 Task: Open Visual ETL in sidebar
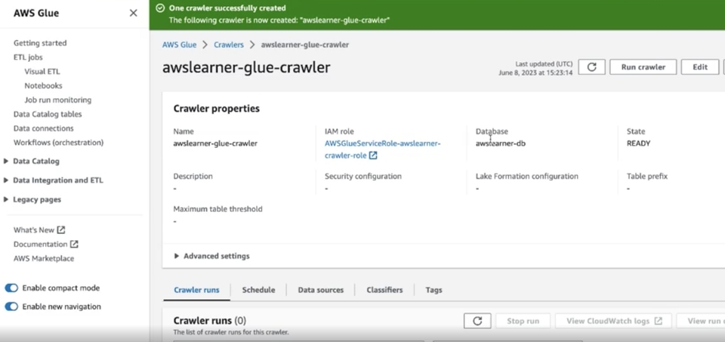click(42, 72)
